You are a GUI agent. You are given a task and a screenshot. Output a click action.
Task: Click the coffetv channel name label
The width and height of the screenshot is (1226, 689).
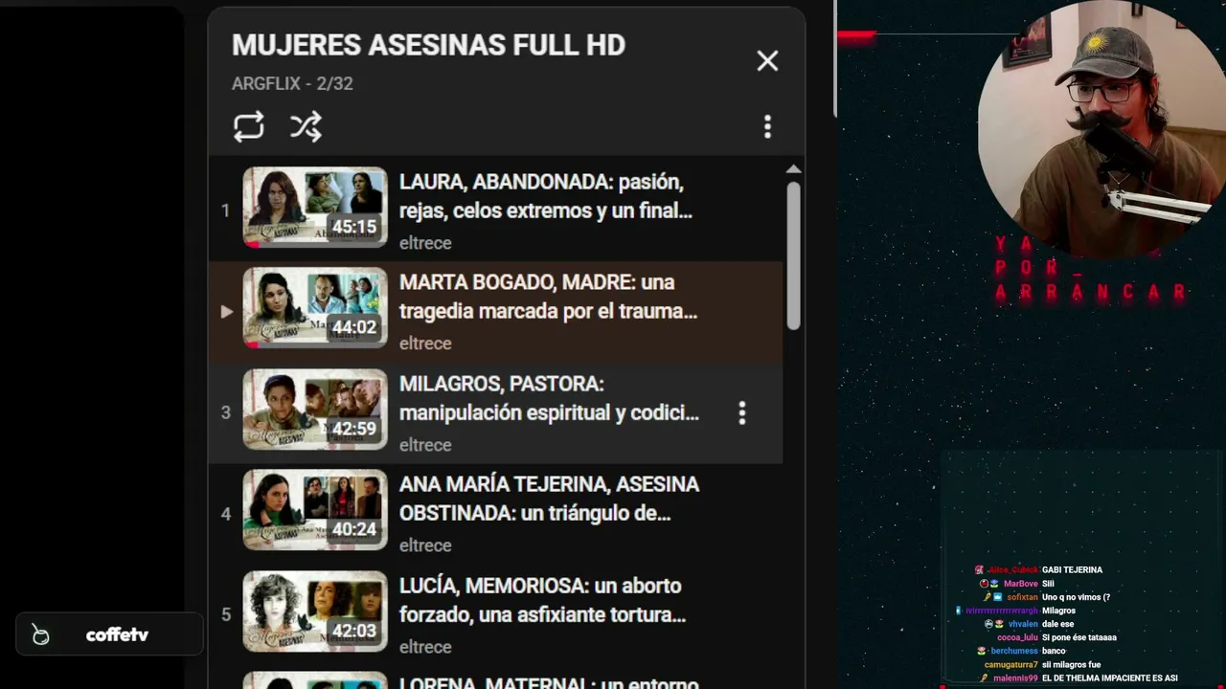(117, 635)
